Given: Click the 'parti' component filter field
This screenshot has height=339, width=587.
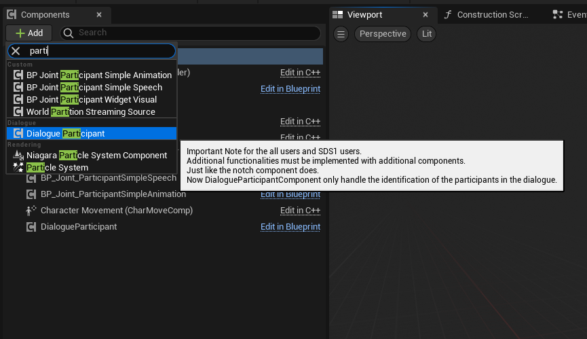Looking at the screenshot, I should [x=98, y=51].
